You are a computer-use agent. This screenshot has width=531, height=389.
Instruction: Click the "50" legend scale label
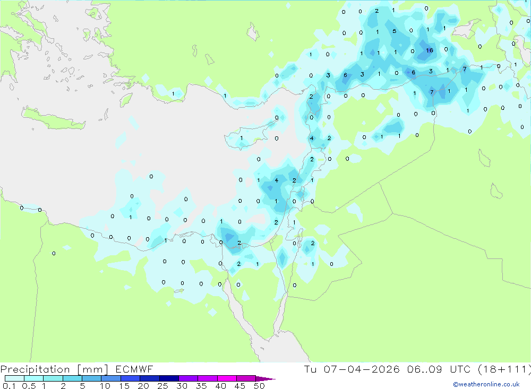260,386
